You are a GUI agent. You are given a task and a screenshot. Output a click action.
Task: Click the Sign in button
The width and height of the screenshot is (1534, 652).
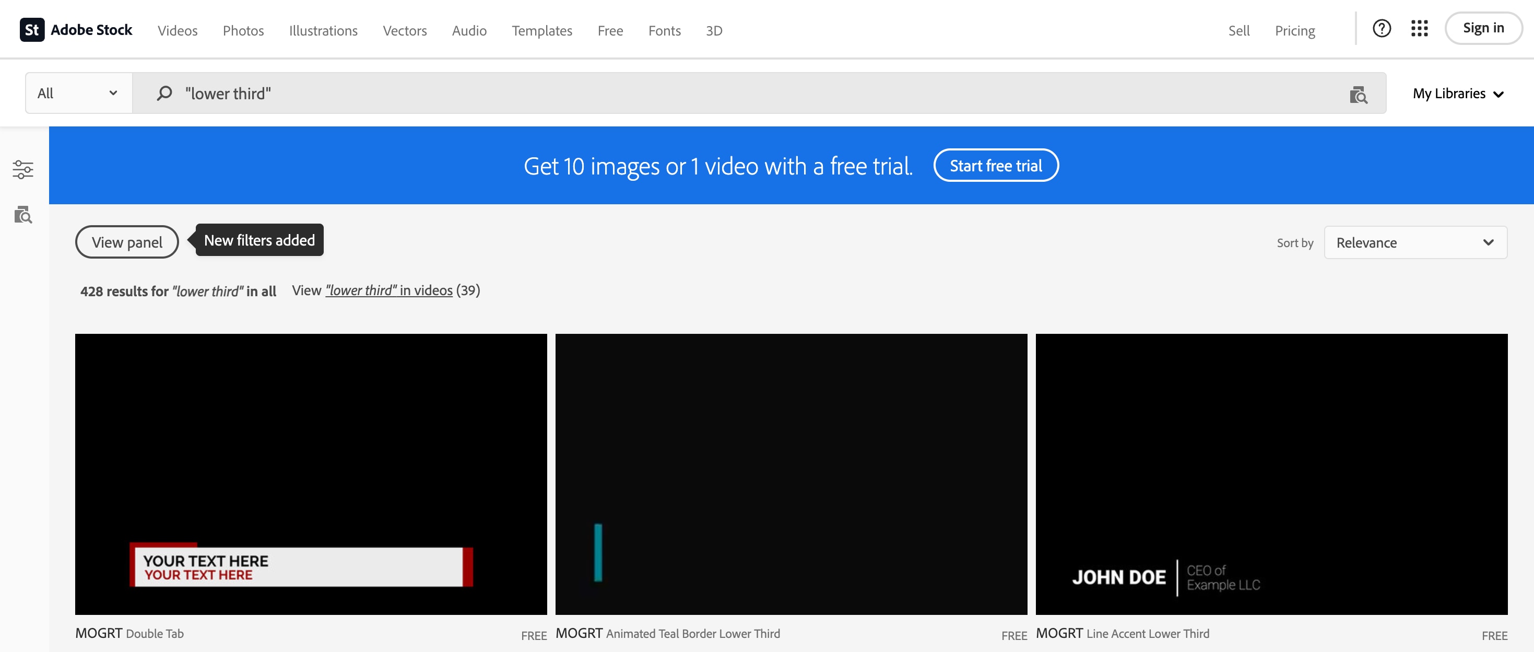1483,28
